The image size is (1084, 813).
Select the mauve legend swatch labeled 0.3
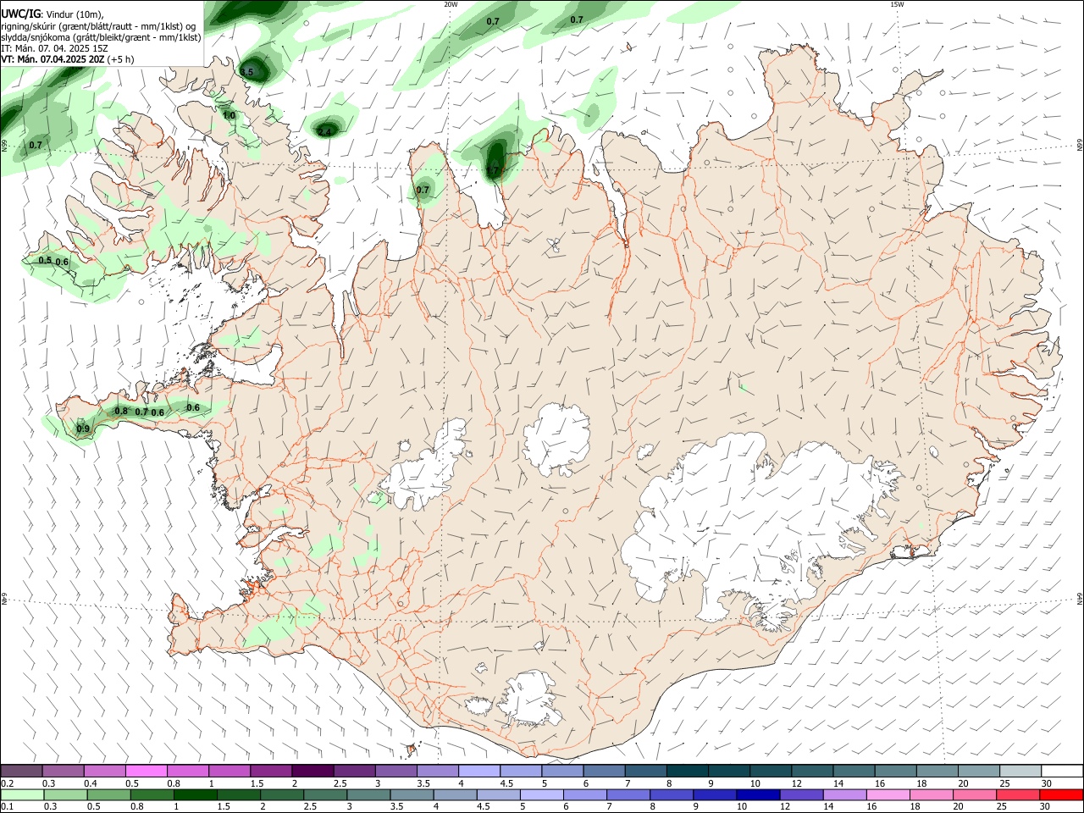[64, 771]
